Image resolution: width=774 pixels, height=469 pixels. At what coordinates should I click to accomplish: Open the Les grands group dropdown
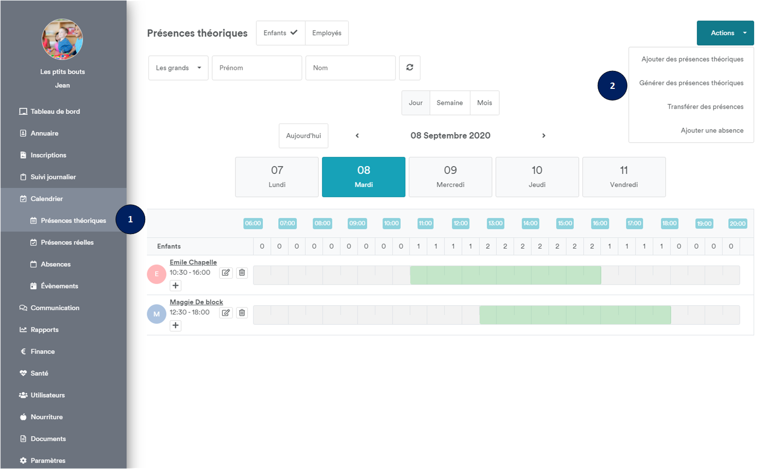click(178, 68)
